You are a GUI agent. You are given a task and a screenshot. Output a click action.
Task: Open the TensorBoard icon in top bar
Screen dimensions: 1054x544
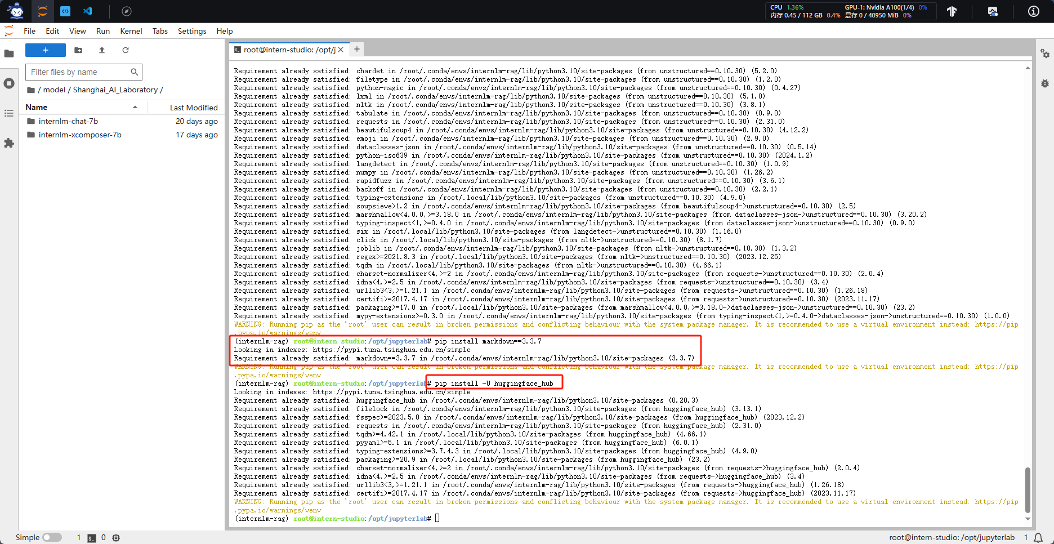coord(952,11)
